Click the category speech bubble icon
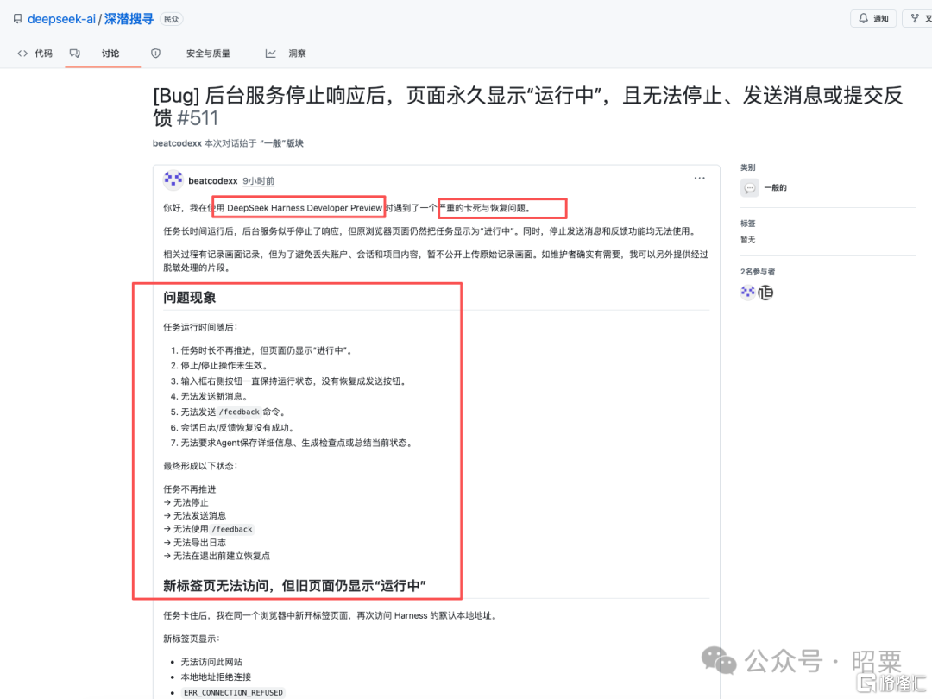The height and width of the screenshot is (699, 932). (x=750, y=188)
